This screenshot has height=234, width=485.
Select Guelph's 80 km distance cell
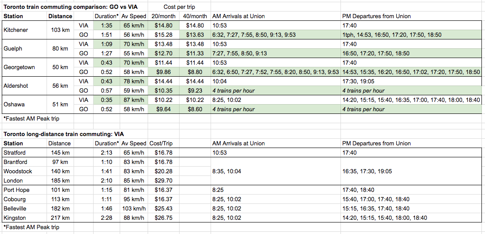coord(60,49)
